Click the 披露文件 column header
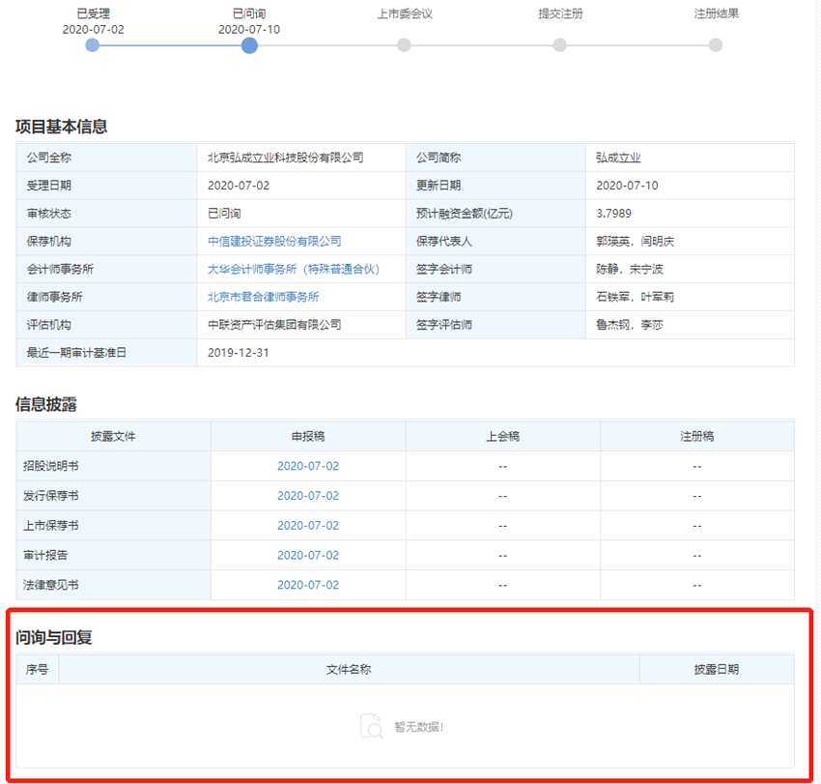Viewport: 821px width, 784px height. point(113,436)
